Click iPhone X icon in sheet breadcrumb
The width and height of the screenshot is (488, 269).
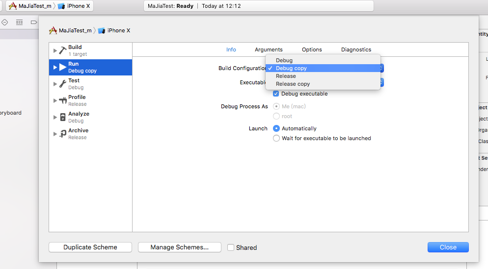point(102,30)
